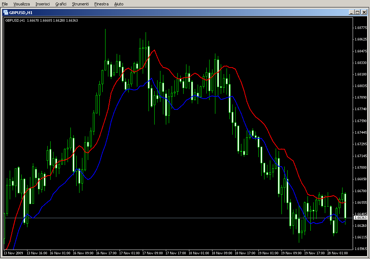Open the File menu
Image resolution: width=370 pixels, height=259 pixels.
pos(5,4)
